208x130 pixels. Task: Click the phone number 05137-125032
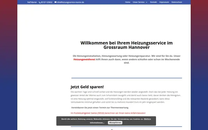tap(46, 2)
